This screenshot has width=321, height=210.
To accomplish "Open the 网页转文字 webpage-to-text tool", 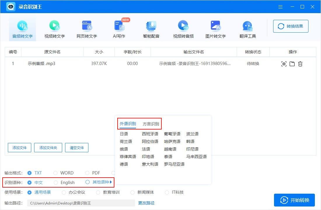I will tap(87, 29).
